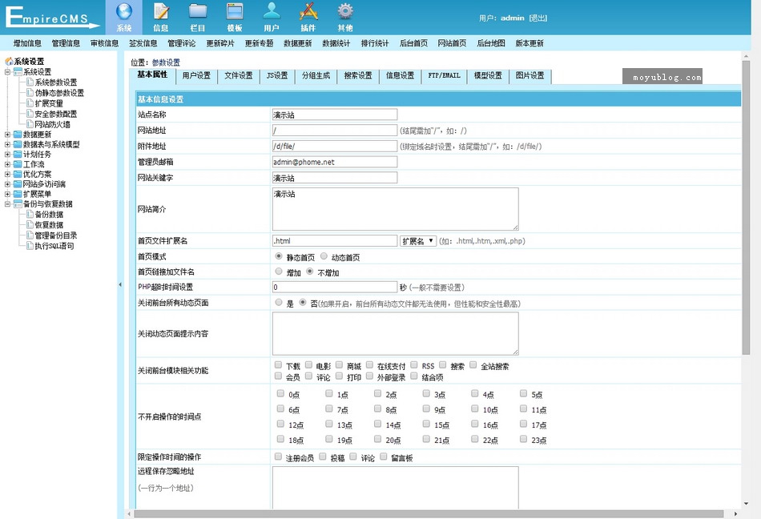Open the 用户 person icon

pos(272,12)
